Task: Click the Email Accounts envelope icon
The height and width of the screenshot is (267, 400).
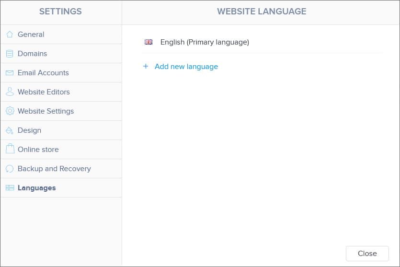Action: [x=10, y=73]
